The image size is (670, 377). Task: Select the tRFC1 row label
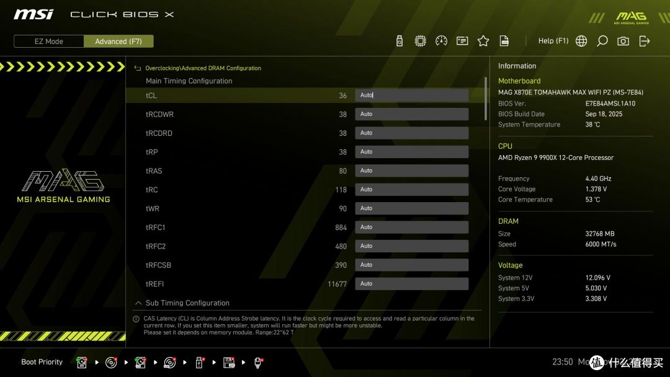coord(155,228)
